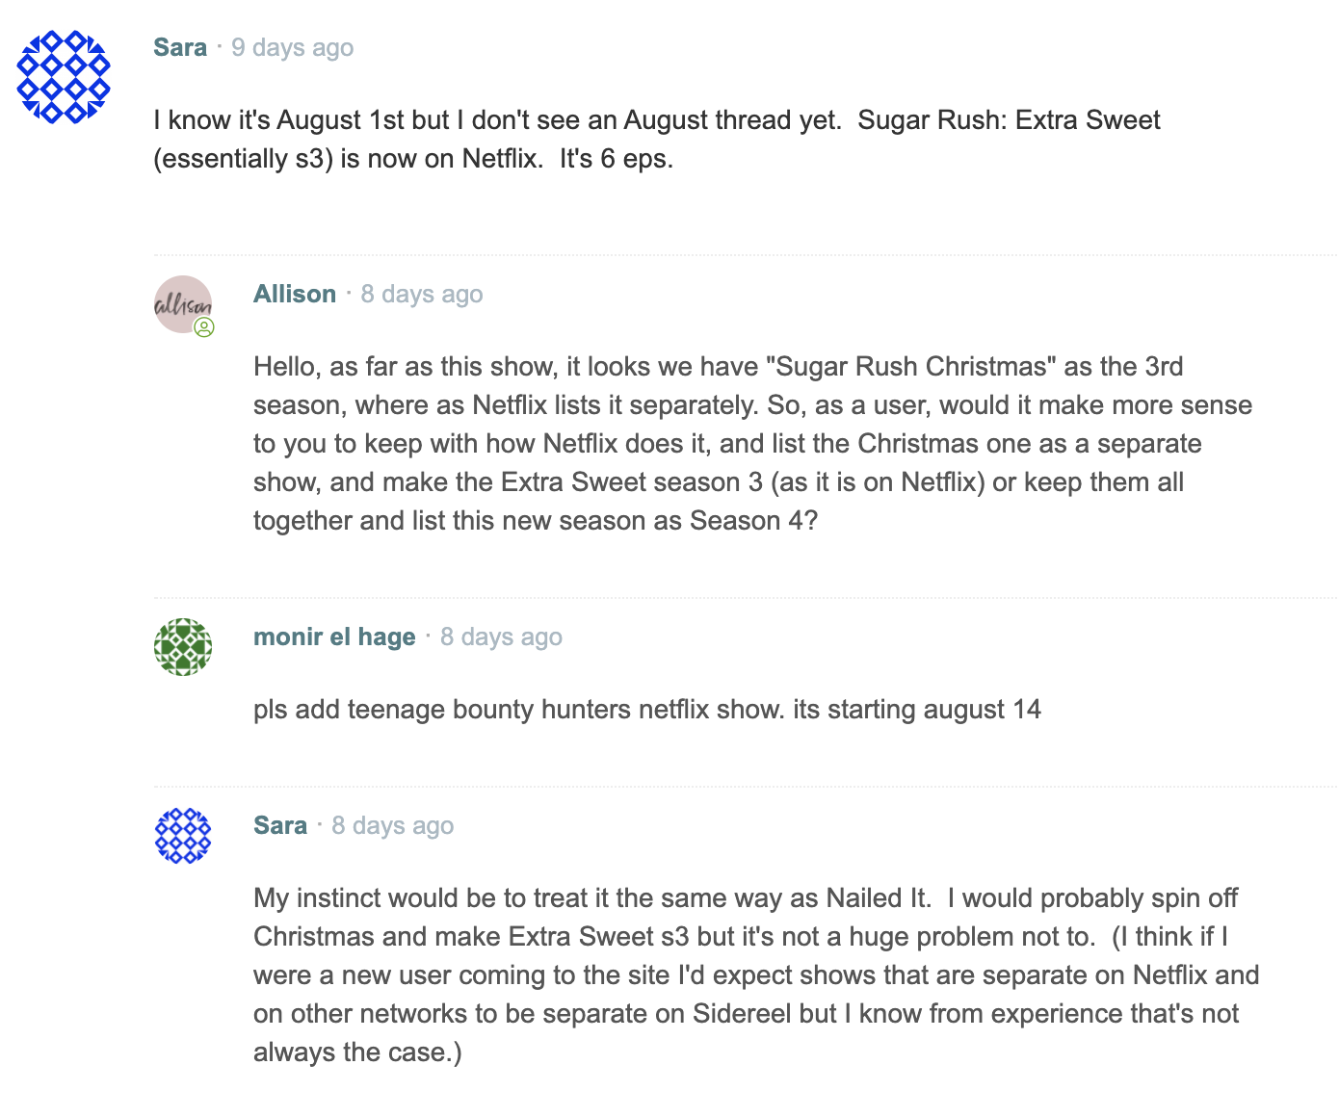
Task: Click the dotted divider above Sara's reply
Action: click(746, 787)
